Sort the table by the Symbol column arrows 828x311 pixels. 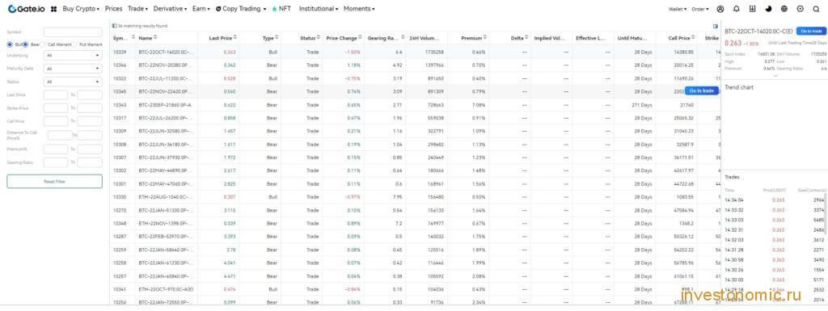133,38
